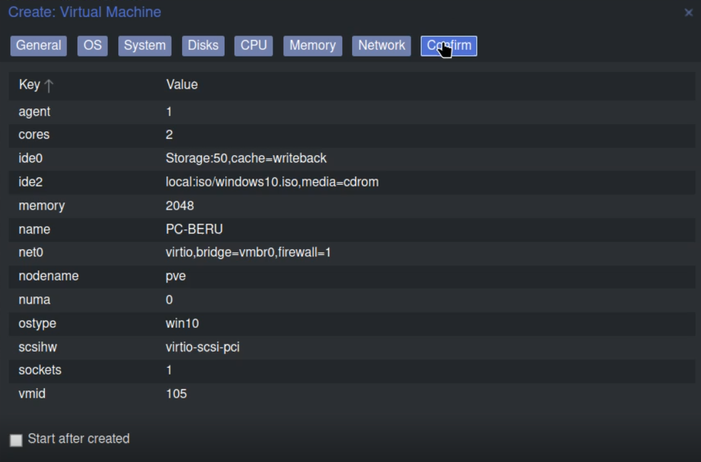Screen dimensions: 701x462
Task: Select the net0 virtio bridge row
Action: click(x=351, y=252)
